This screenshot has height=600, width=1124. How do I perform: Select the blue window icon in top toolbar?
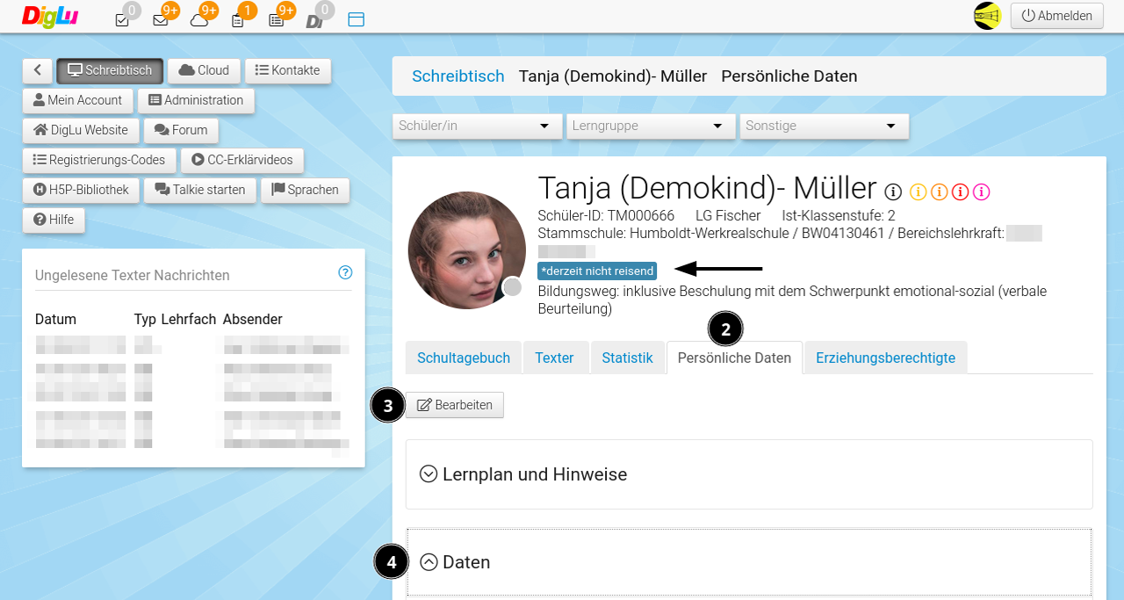(356, 18)
